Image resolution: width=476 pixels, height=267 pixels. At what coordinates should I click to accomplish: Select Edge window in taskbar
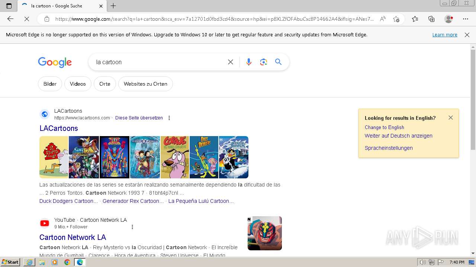click(x=80, y=262)
